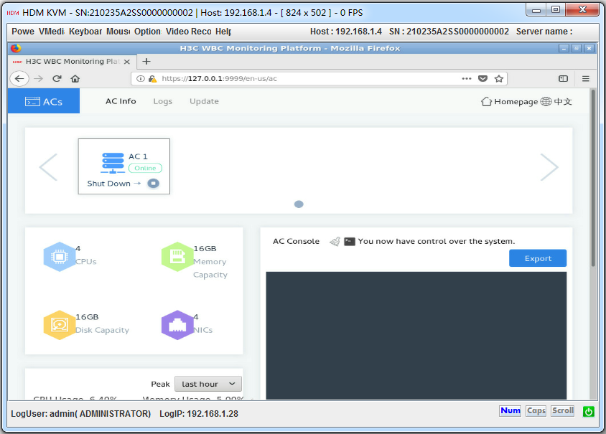Open the KVM Help menu
606x434 pixels.
click(223, 32)
